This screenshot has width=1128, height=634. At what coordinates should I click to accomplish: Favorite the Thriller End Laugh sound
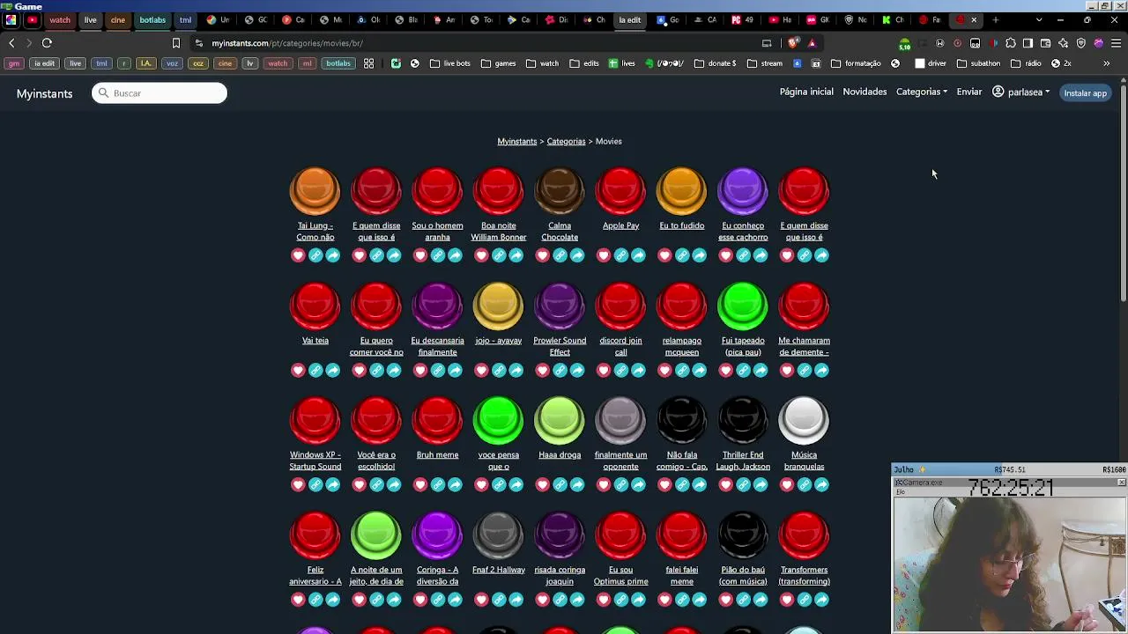click(726, 484)
